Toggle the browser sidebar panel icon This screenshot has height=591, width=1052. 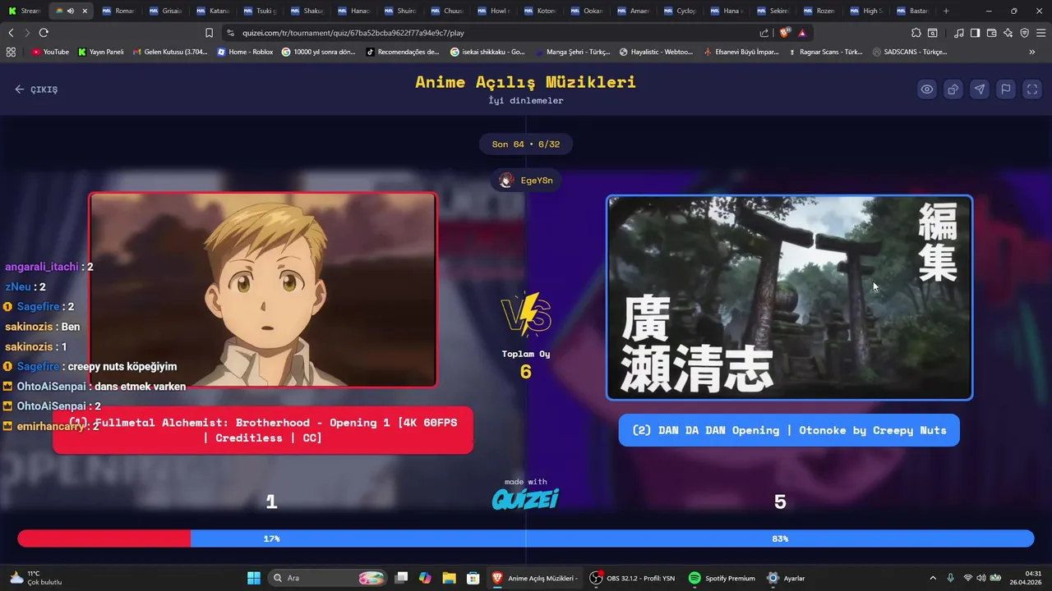975,33
